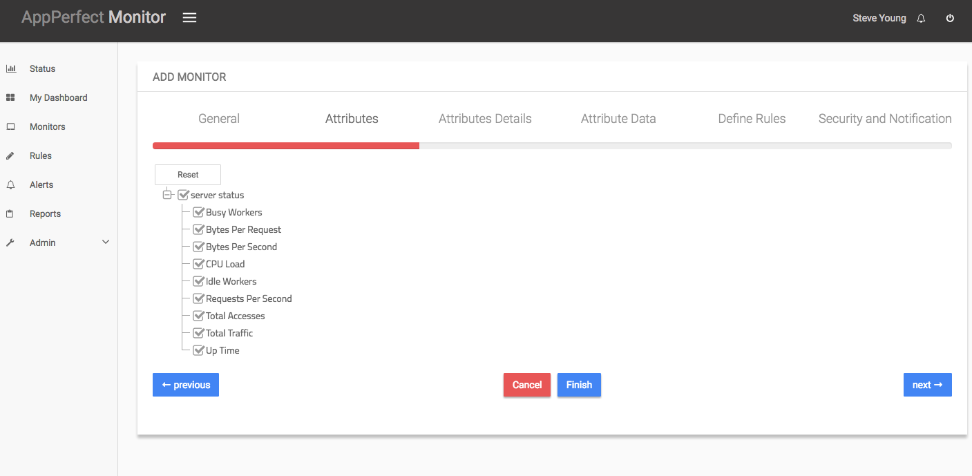Click the Reports clipboard icon
This screenshot has width=972, height=476.
[x=10, y=213]
